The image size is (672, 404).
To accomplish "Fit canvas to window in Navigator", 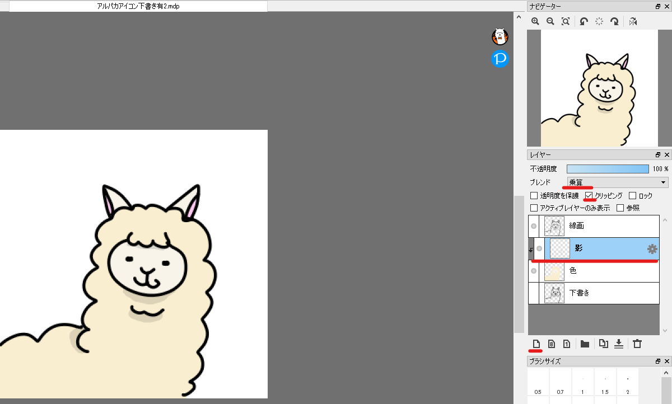I will [x=566, y=21].
